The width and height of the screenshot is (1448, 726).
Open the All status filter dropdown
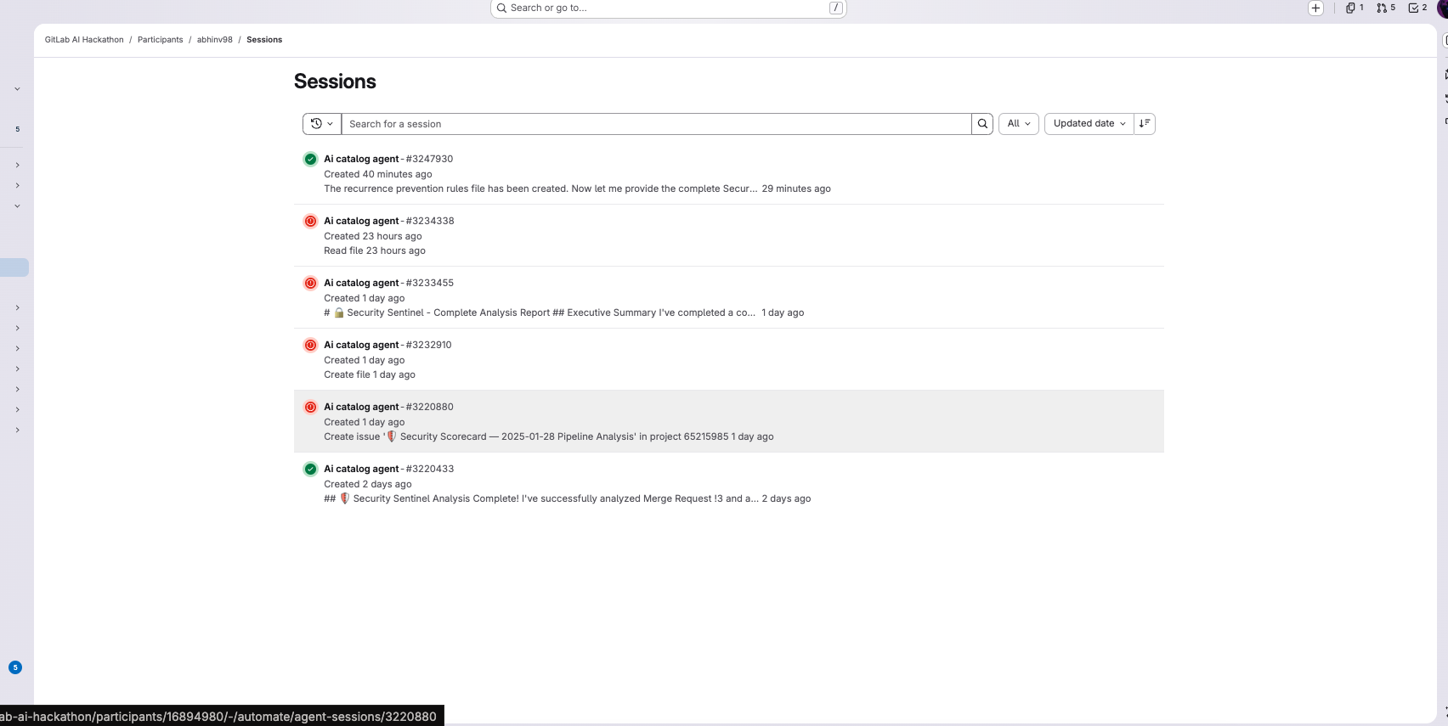[x=1018, y=124]
